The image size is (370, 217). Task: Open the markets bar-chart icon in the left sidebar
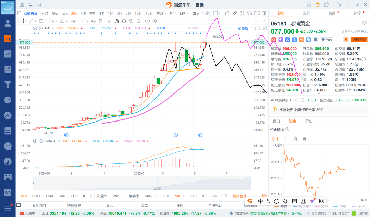coord(8,38)
